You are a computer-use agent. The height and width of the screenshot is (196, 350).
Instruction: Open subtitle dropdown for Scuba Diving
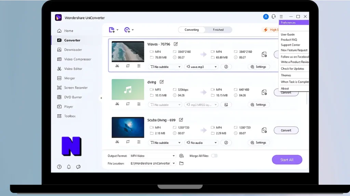click(x=165, y=143)
